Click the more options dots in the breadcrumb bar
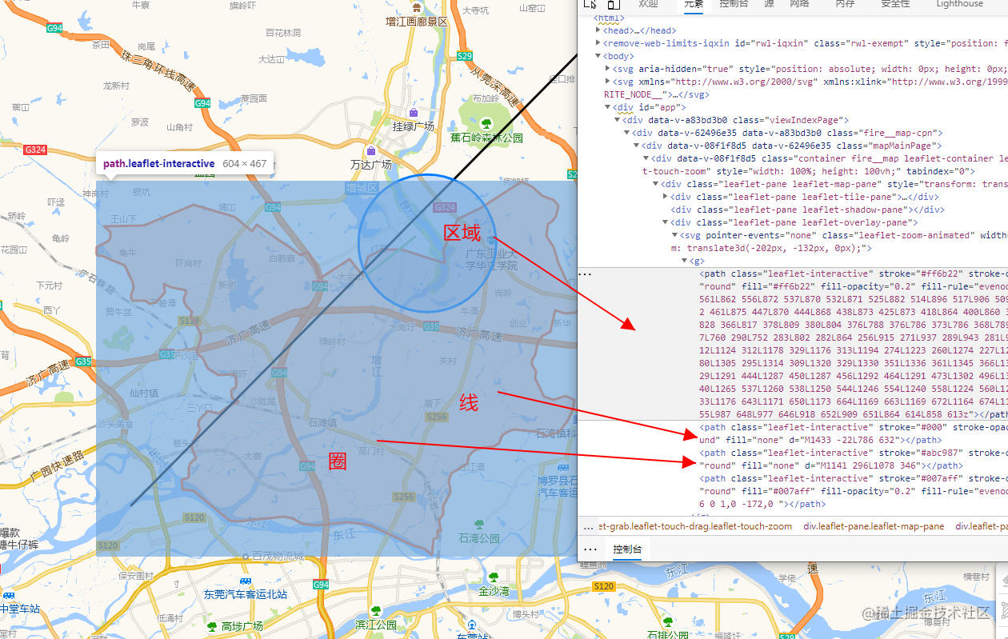 pyautogui.click(x=586, y=525)
